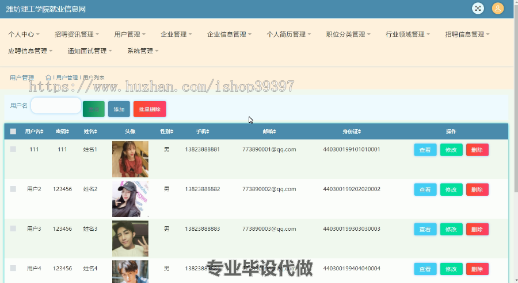The width and height of the screenshot is (518, 283).
Task: Sort table by 姓名 column arrows
Action: (x=96, y=131)
